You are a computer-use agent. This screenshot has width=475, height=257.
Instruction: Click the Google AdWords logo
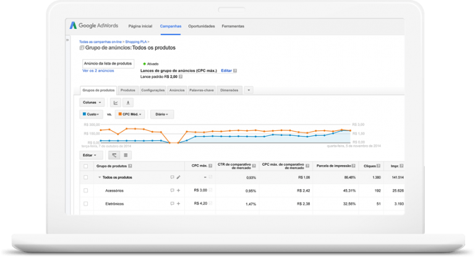tap(94, 25)
